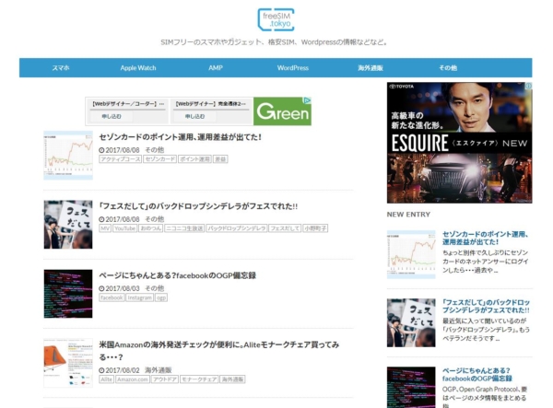553x408 pixels.
Task: Open the スマホ menu item
Action: [61, 68]
